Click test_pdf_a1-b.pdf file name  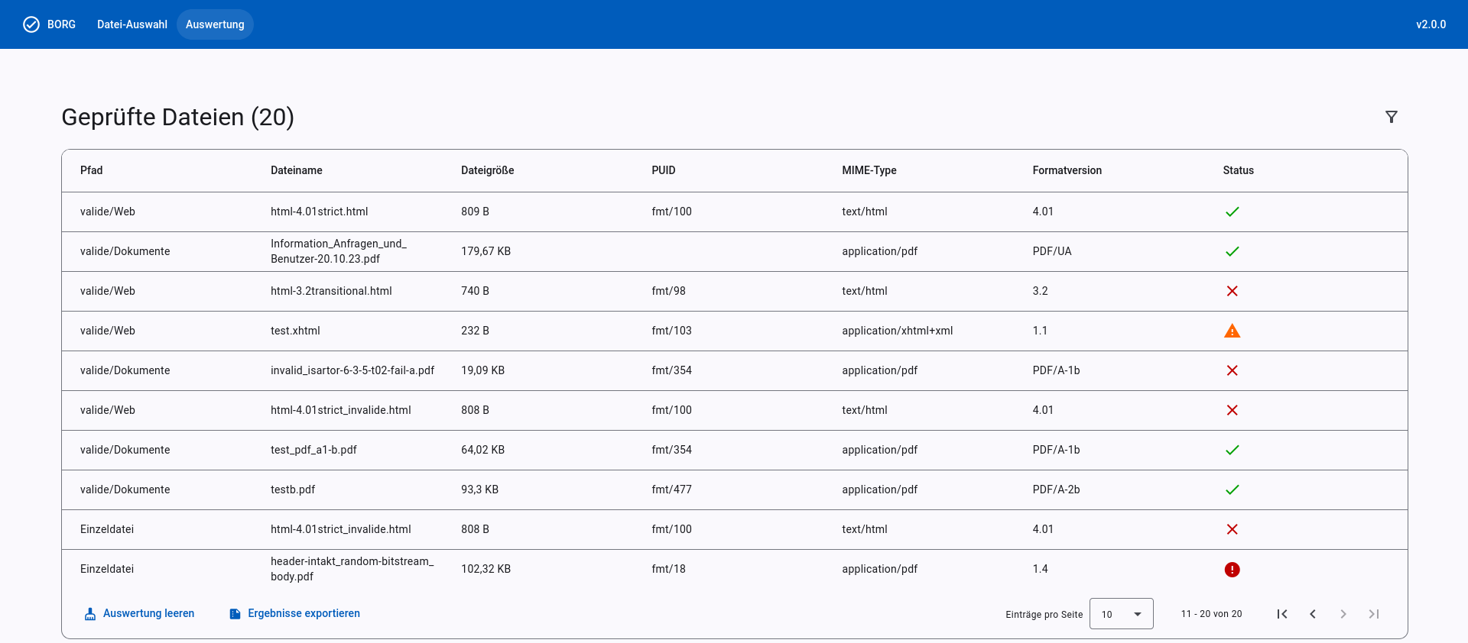pos(313,450)
